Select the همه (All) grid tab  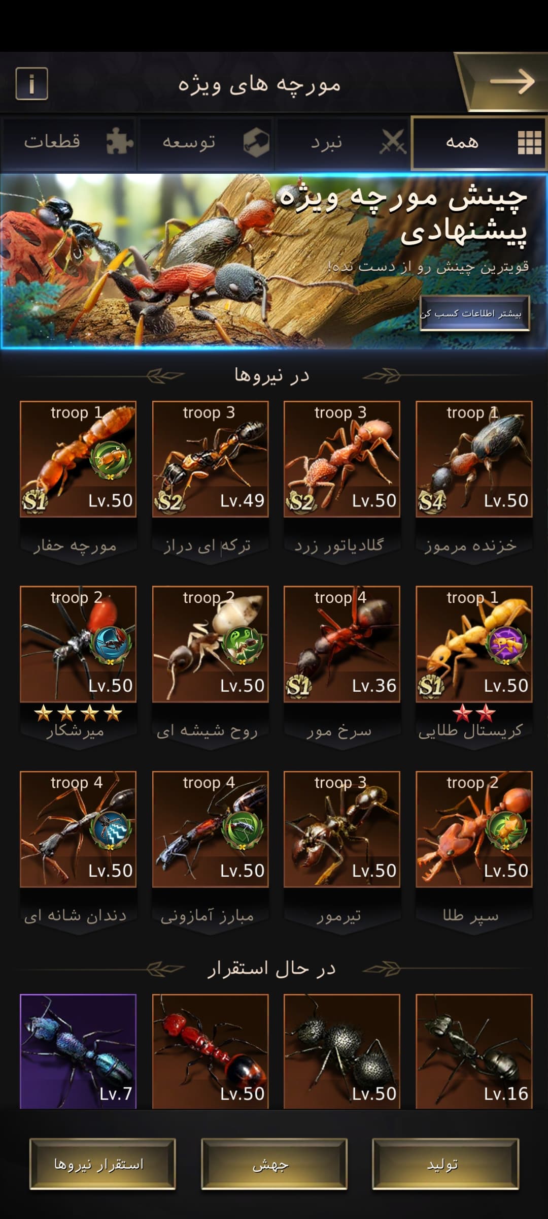[478, 143]
